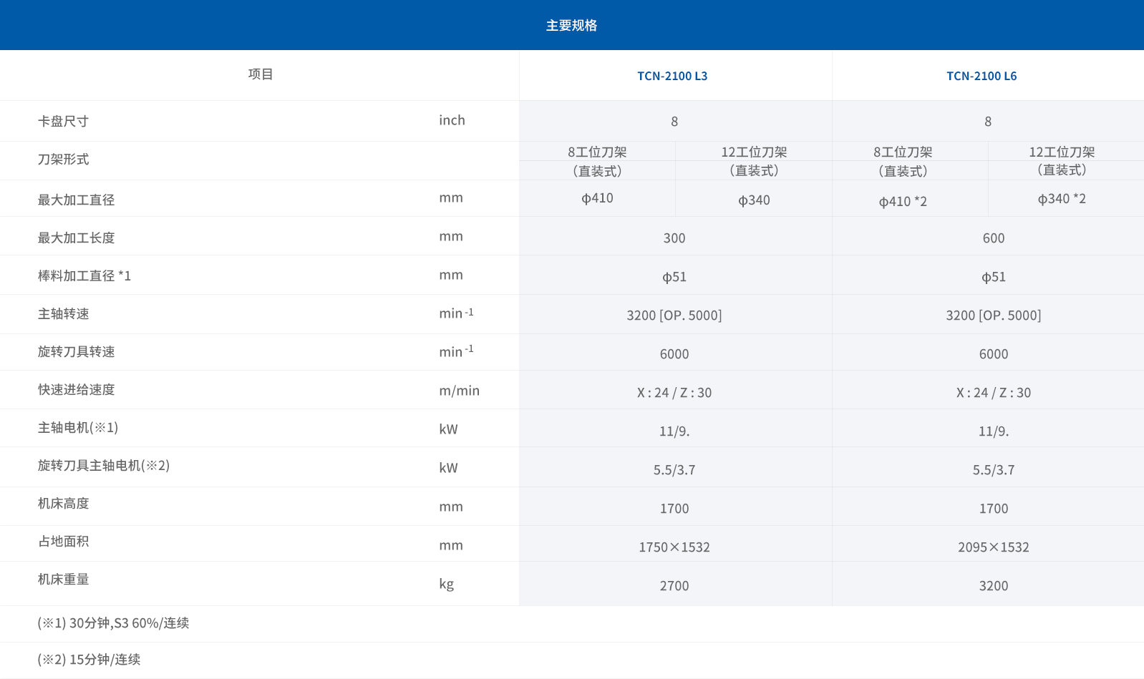Click the m/min unit cell

[x=459, y=391]
